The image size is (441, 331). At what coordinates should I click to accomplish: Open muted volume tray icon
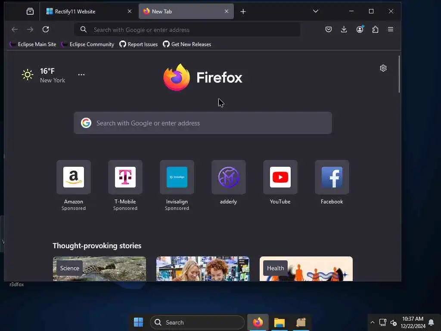pos(394,322)
